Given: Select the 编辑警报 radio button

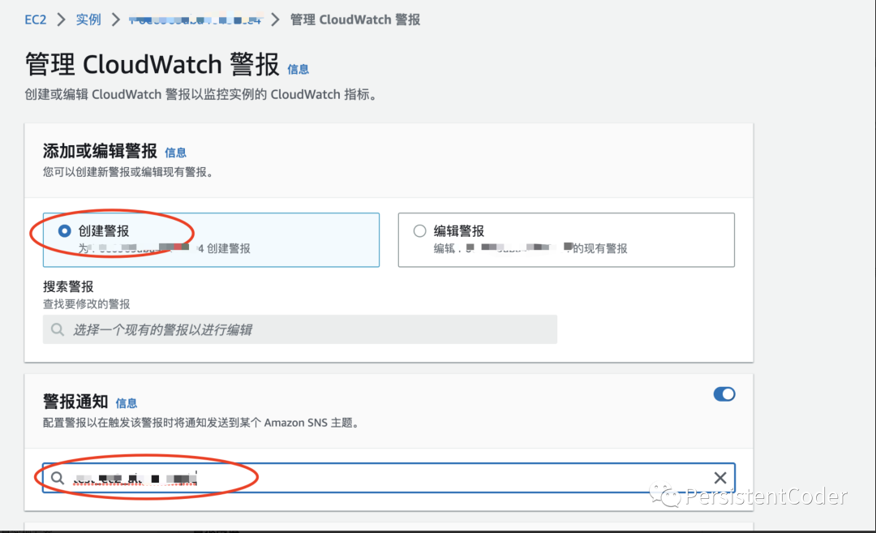Looking at the screenshot, I should 419,230.
